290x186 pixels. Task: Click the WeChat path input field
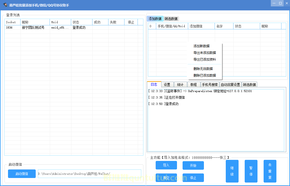tap(90, 174)
